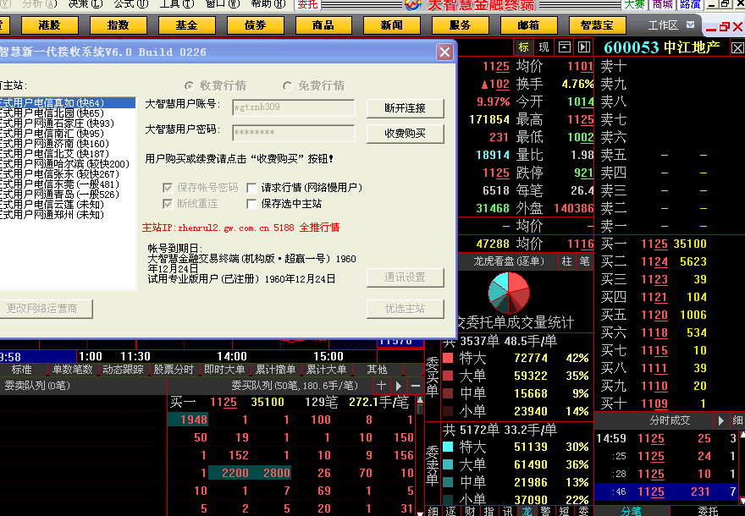Click the 龙虎看盘 order pie chart
This screenshot has height=516, width=745.
click(509, 293)
